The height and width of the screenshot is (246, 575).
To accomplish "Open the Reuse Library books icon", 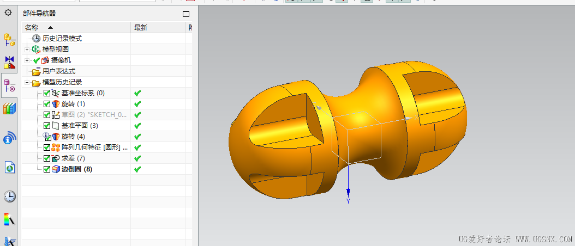I will pos(9,109).
